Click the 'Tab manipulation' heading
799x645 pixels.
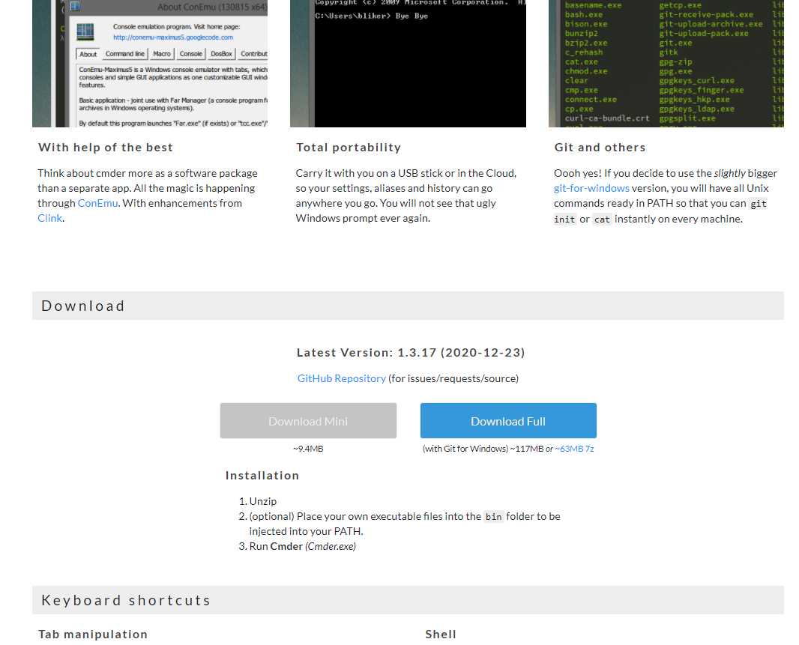point(93,635)
